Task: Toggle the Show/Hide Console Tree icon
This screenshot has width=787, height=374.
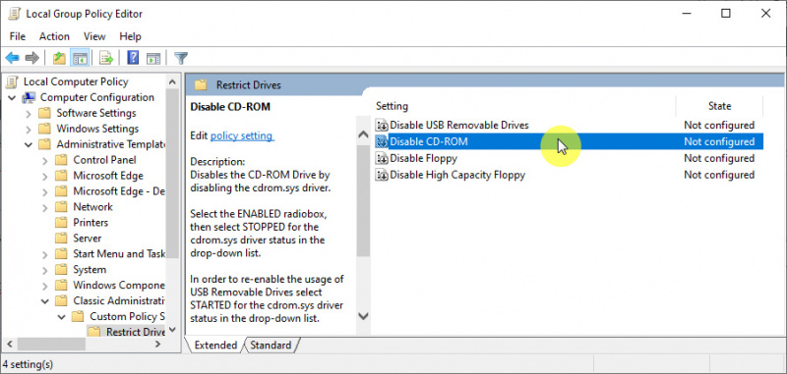Action: point(80,58)
